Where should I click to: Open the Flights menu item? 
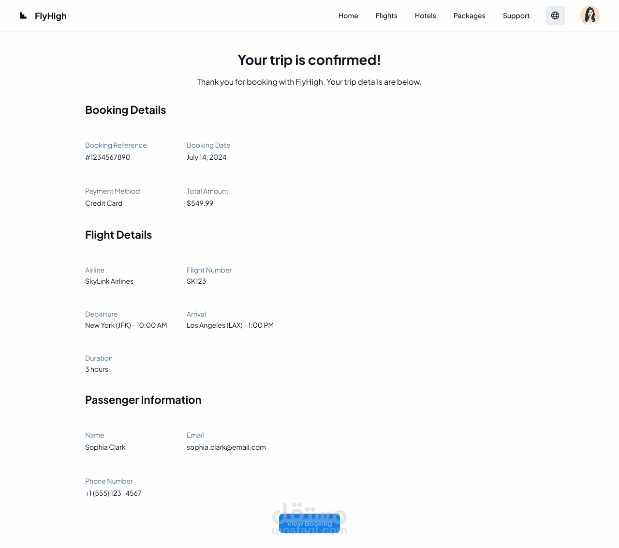point(386,15)
